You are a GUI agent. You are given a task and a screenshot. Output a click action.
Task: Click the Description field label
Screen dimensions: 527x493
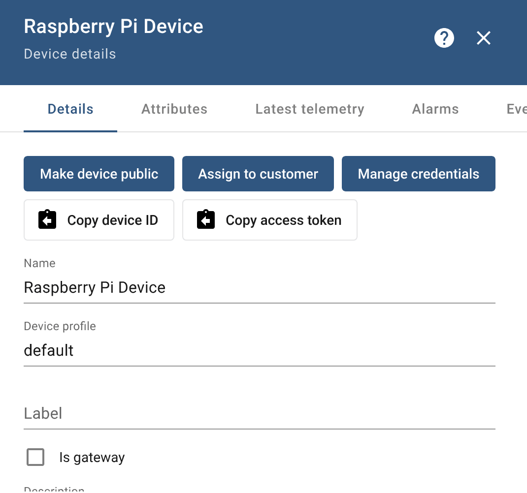coord(53,488)
